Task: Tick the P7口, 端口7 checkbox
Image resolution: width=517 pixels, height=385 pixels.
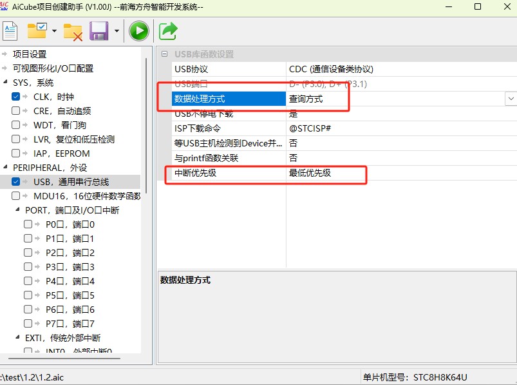Action: tap(28, 324)
